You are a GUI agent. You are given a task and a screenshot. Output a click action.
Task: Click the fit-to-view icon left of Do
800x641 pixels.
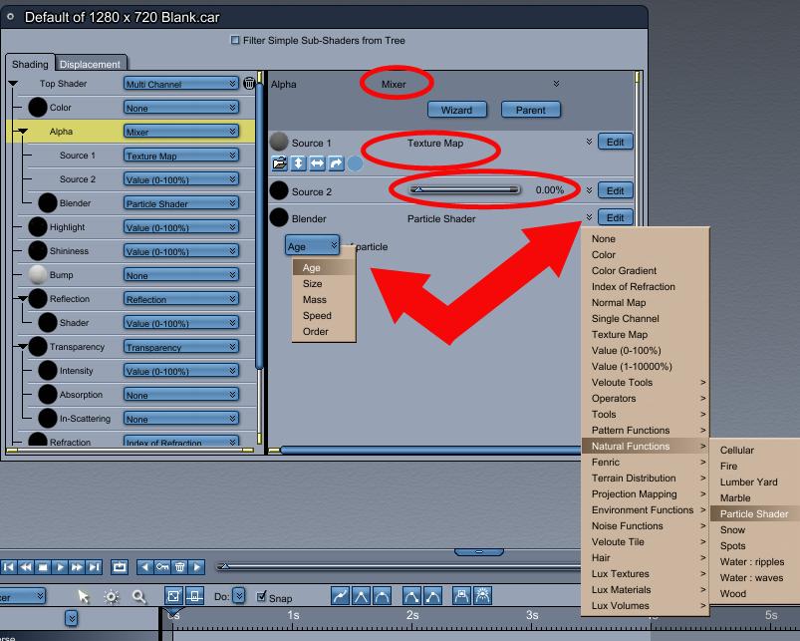point(173,596)
